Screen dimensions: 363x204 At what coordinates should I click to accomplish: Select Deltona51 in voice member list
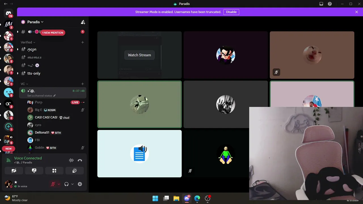(x=52, y=133)
